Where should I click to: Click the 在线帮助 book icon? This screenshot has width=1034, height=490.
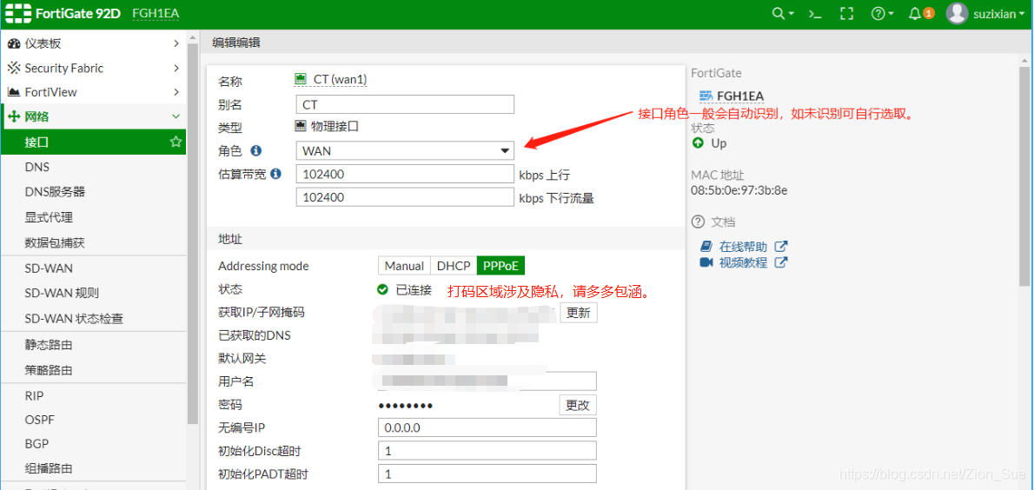point(706,247)
